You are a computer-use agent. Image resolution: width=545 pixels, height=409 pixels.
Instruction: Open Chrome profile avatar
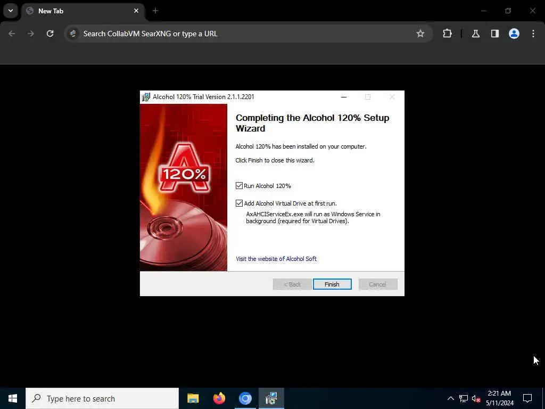point(514,34)
